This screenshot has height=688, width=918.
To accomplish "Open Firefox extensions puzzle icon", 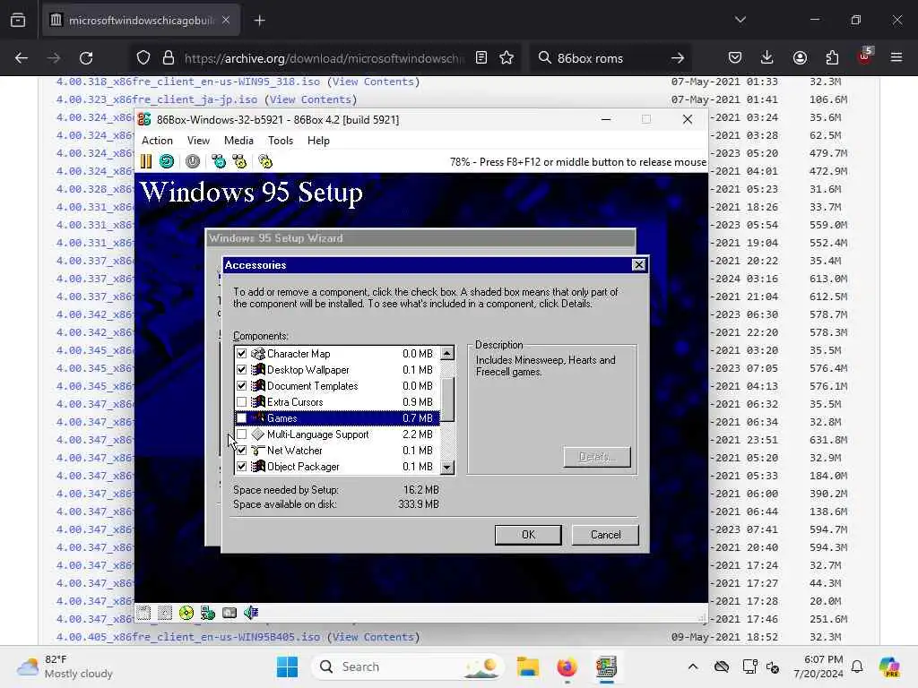I will point(832,57).
